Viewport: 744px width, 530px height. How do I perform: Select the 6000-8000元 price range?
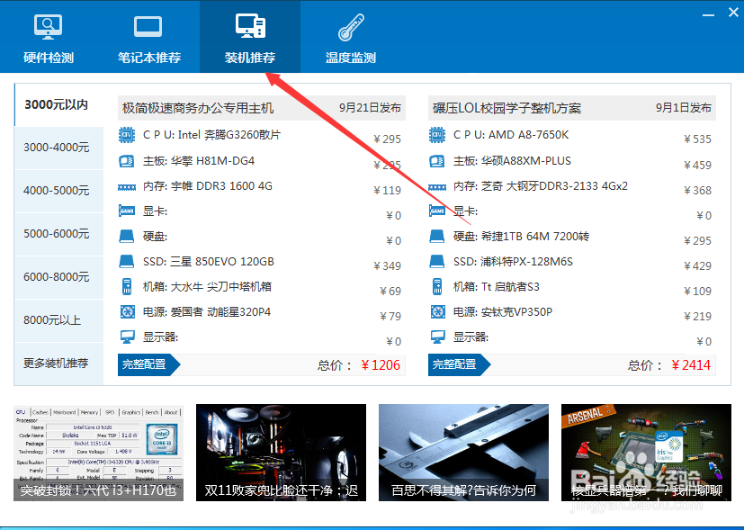(57, 277)
